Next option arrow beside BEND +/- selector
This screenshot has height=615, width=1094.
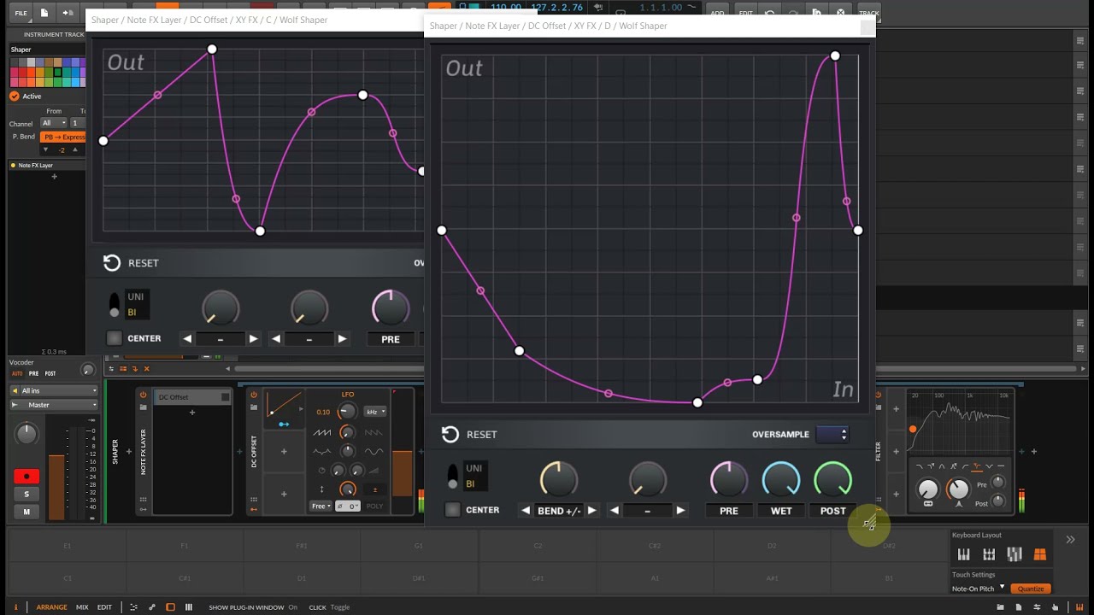pyautogui.click(x=591, y=510)
